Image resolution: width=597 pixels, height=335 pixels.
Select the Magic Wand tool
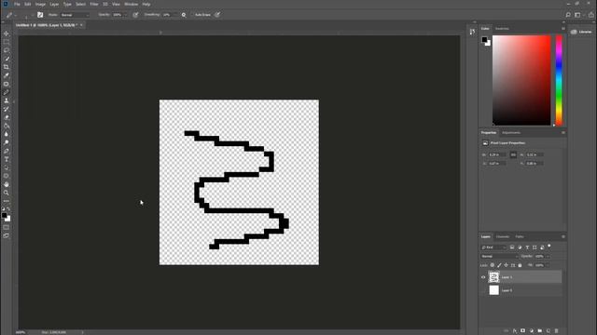tap(7, 59)
